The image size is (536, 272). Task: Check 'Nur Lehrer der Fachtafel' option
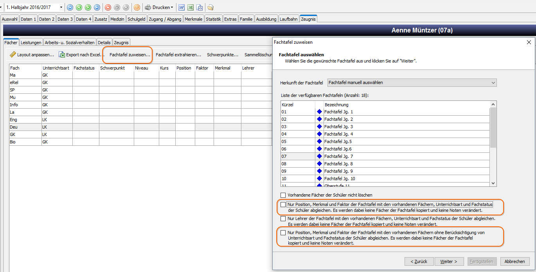[283, 219]
